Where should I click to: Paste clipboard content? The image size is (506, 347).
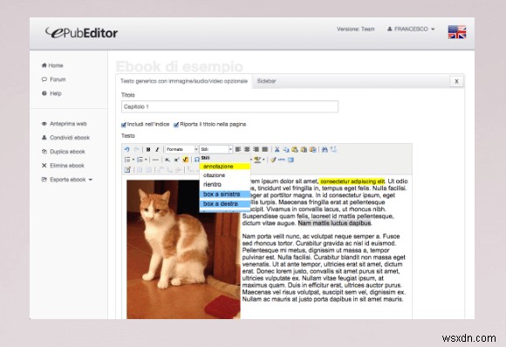[295, 149]
